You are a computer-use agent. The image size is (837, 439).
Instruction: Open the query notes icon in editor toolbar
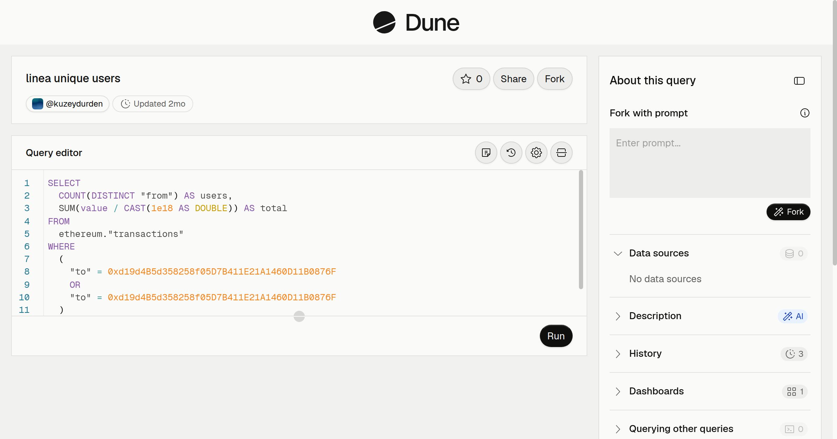[486, 153]
